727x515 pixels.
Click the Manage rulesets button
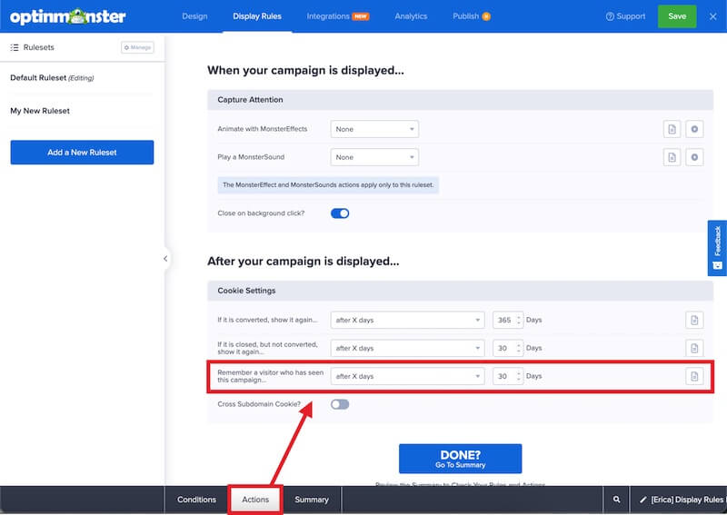tap(136, 47)
